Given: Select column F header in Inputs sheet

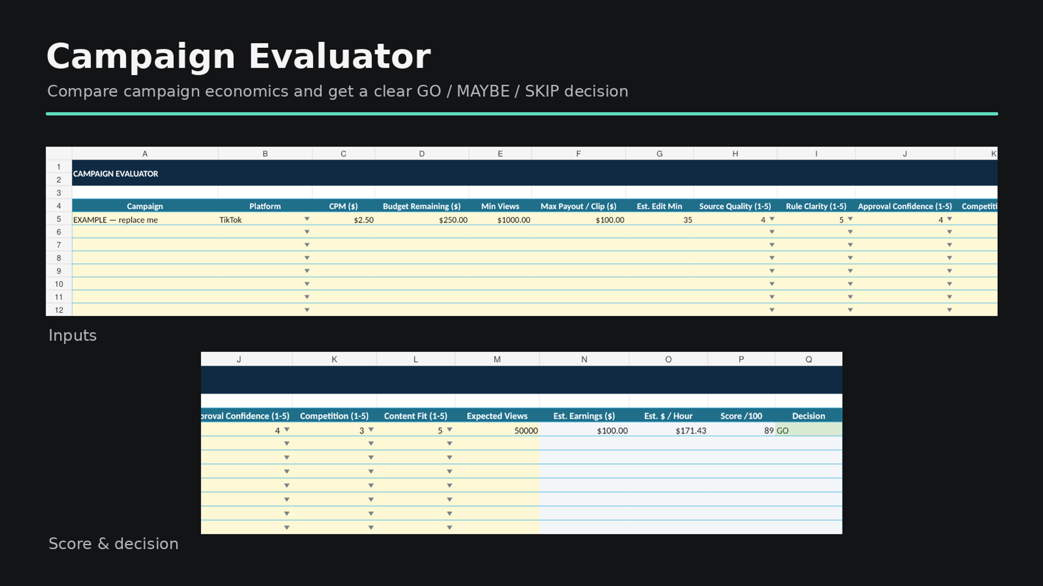Looking at the screenshot, I should (578, 153).
